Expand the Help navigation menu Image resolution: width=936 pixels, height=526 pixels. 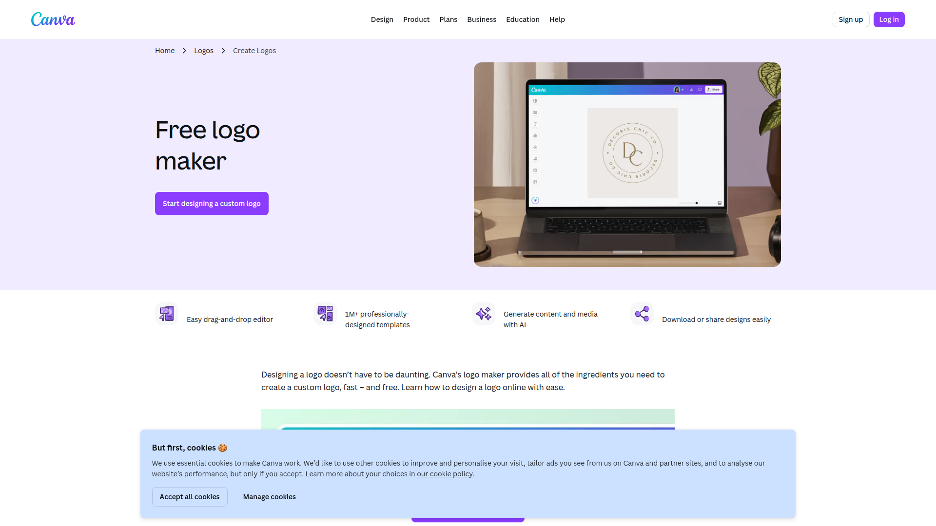tap(557, 19)
